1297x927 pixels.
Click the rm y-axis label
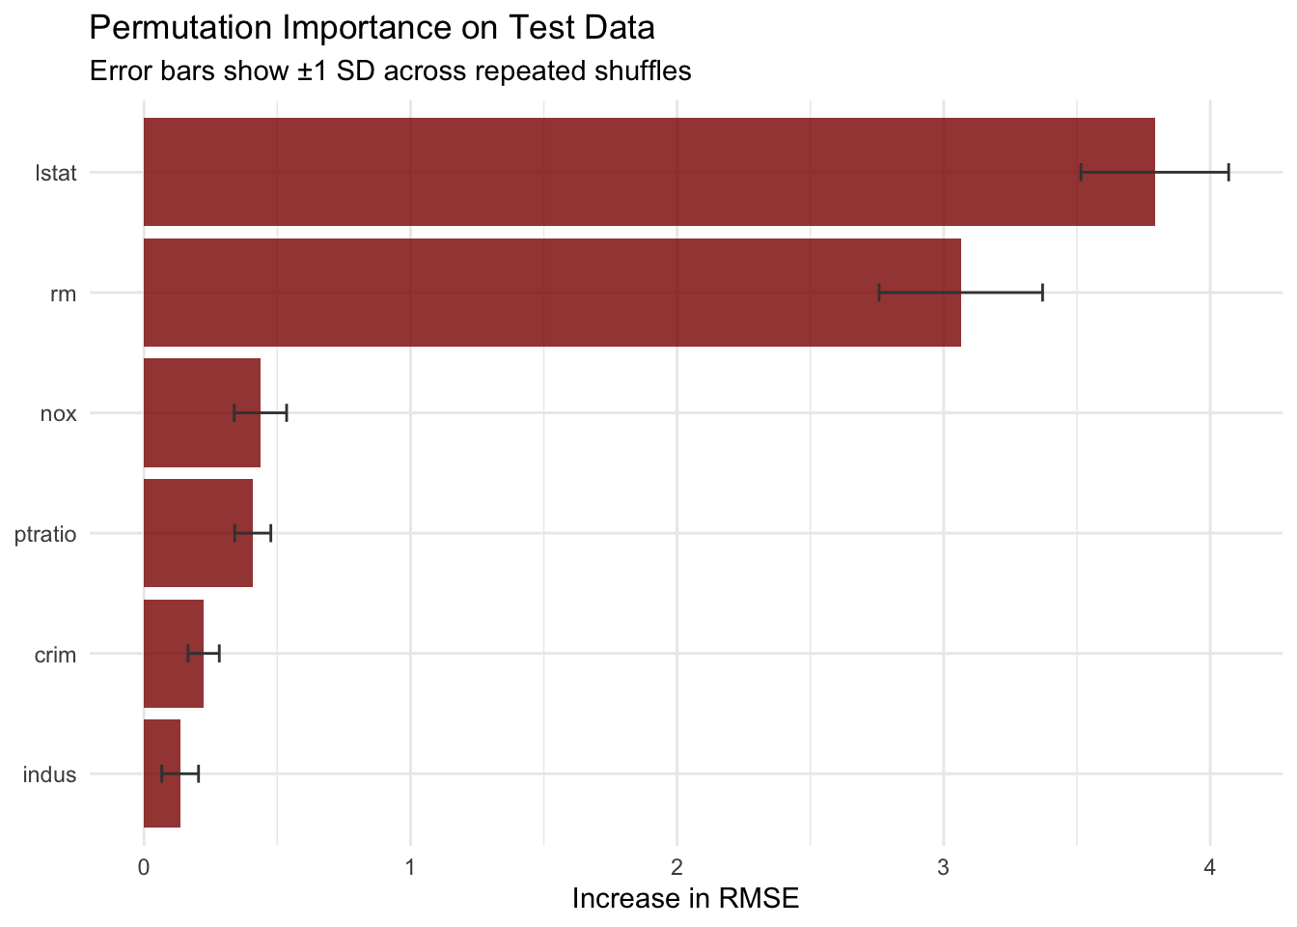[63, 294]
